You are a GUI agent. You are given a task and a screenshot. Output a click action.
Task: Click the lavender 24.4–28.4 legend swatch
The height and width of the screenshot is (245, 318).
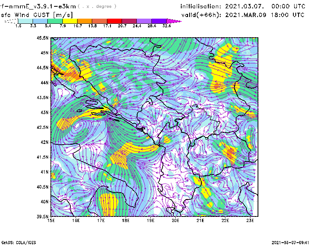pyautogui.click(x=144, y=21)
